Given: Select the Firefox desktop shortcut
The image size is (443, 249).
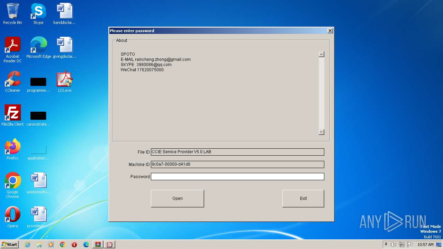Looking at the screenshot, I should pyautogui.click(x=12, y=149).
